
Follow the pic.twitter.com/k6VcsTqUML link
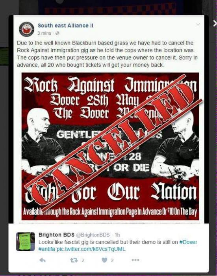click(x=91, y=249)
